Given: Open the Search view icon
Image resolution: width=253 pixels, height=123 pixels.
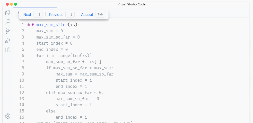Looking at the screenshot, I should [x=8, y=22].
